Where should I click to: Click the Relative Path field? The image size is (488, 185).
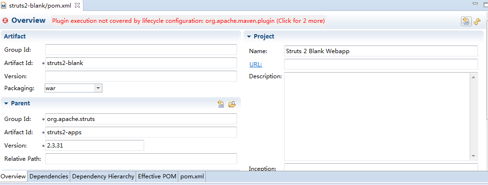pos(141,159)
